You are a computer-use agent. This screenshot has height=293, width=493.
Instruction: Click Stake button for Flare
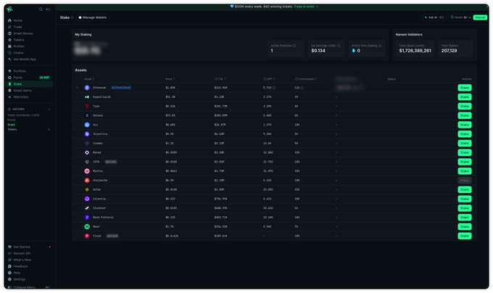465,236
